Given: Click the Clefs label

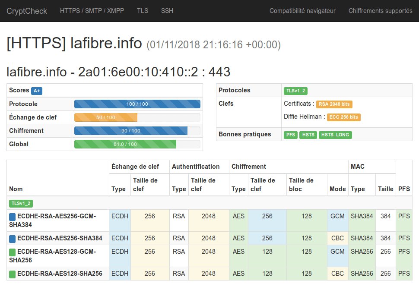Looking at the screenshot, I should (x=226, y=104).
